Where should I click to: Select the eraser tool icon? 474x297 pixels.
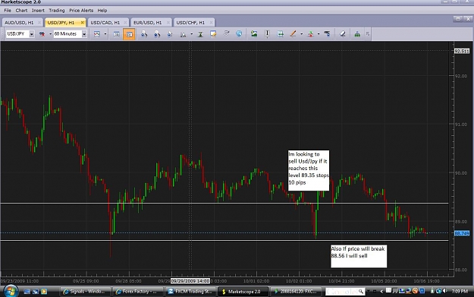point(343,34)
